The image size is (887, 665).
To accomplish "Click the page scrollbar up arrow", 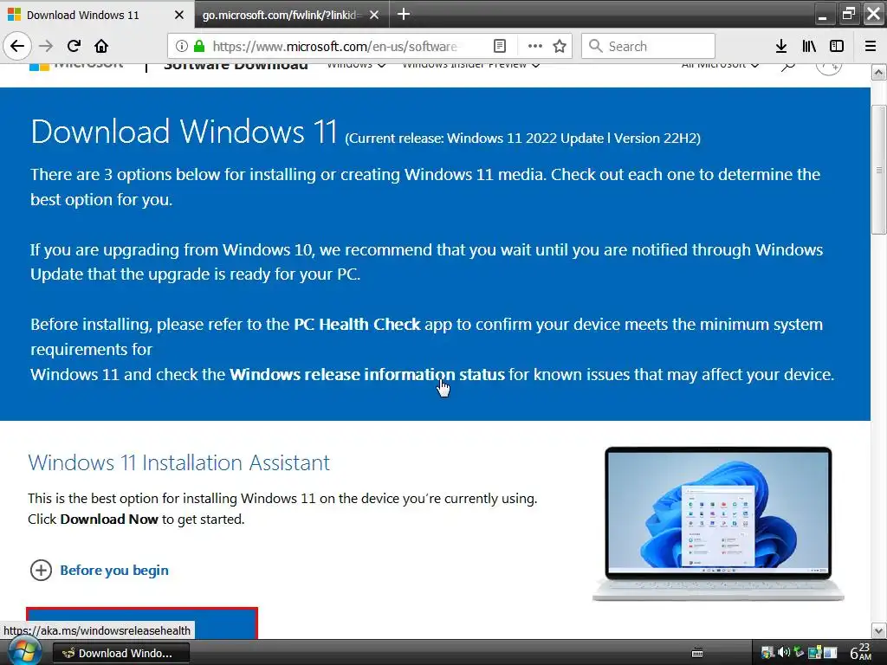I will (878, 73).
